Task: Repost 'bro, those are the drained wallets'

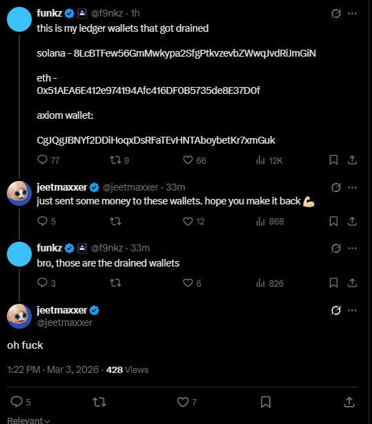Action: (x=115, y=283)
